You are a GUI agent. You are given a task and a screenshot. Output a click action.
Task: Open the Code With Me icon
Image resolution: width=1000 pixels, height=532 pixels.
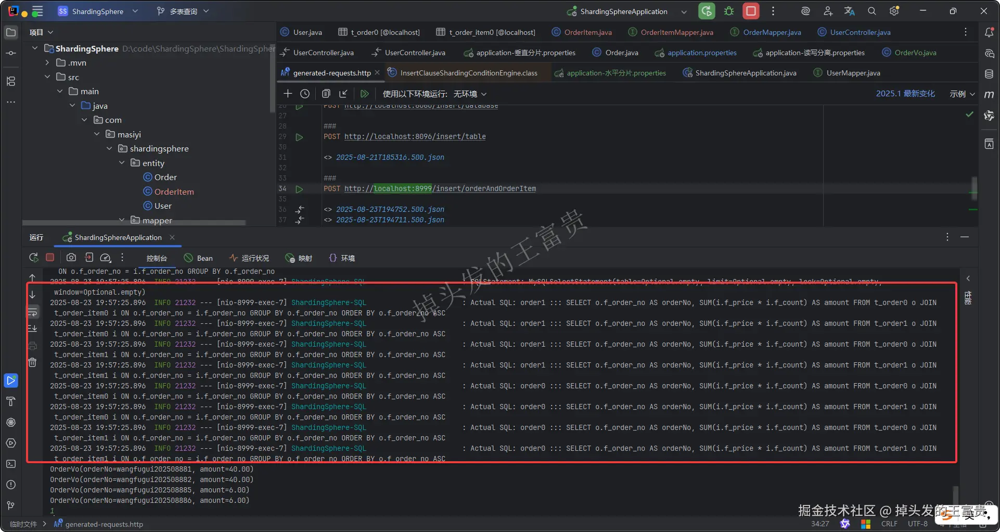pos(828,11)
